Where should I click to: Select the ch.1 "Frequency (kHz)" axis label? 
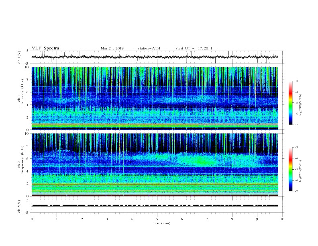tap(22, 93)
